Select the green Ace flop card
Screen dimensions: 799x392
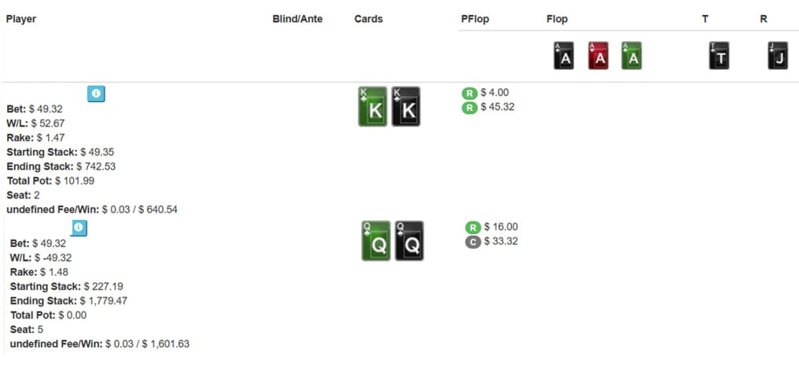tap(631, 56)
